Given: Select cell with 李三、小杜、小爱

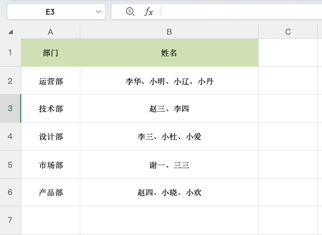Looking at the screenshot, I should [169, 137].
